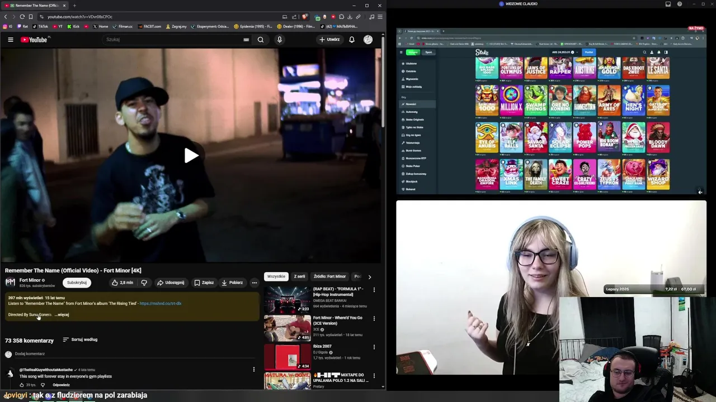Open options menu for Ibiza 2007 video

pos(374,347)
